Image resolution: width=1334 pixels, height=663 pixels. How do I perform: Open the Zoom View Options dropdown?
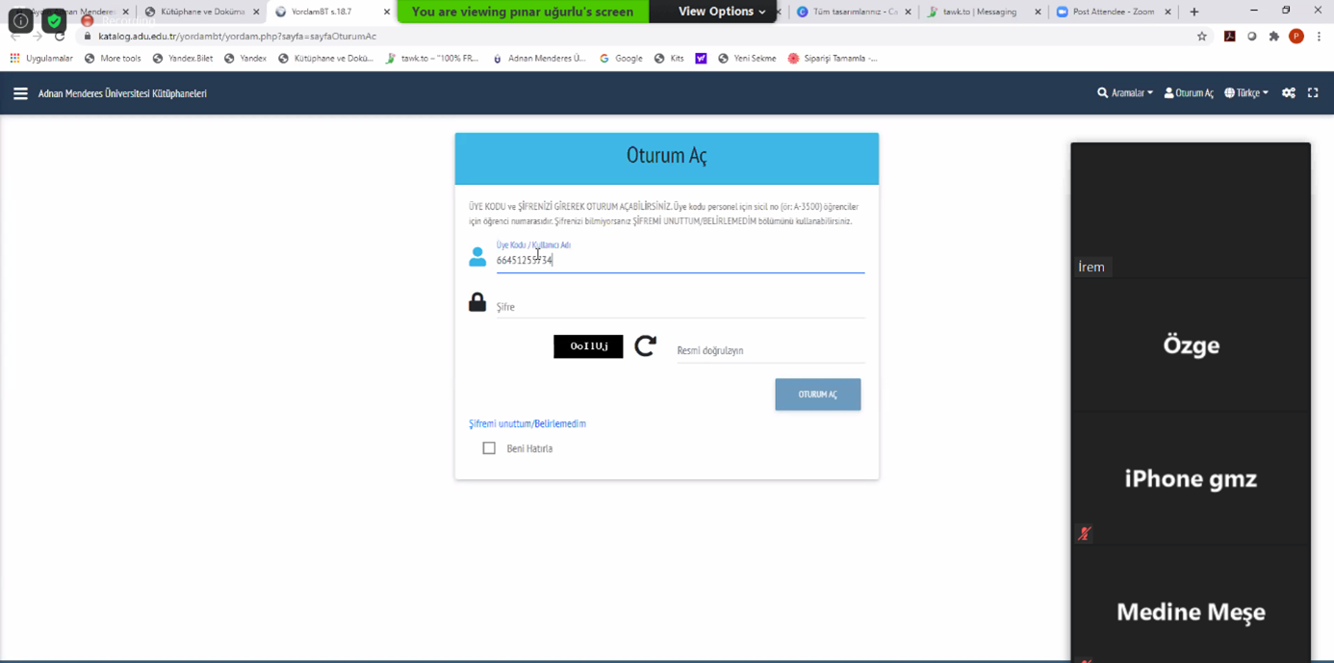pyautogui.click(x=722, y=12)
